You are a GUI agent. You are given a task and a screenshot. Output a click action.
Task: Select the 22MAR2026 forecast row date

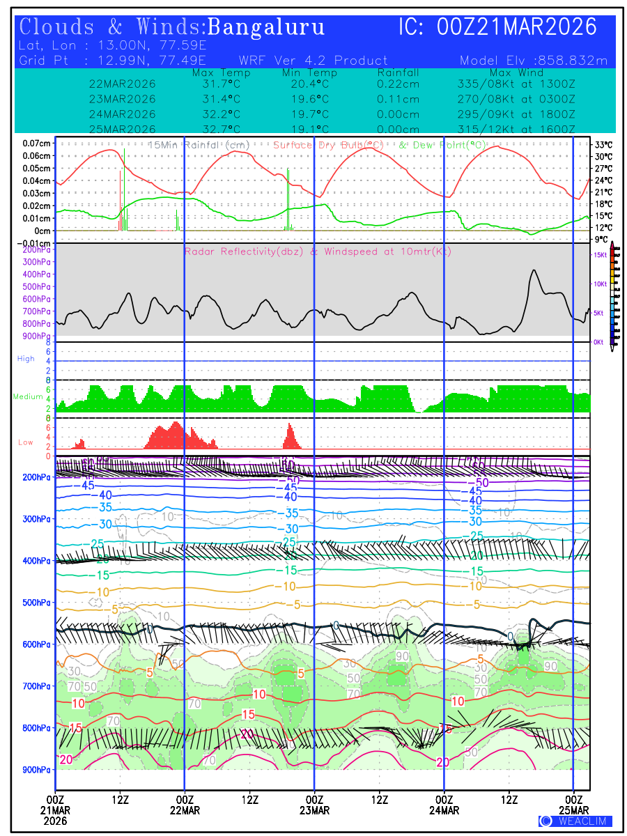(x=123, y=84)
